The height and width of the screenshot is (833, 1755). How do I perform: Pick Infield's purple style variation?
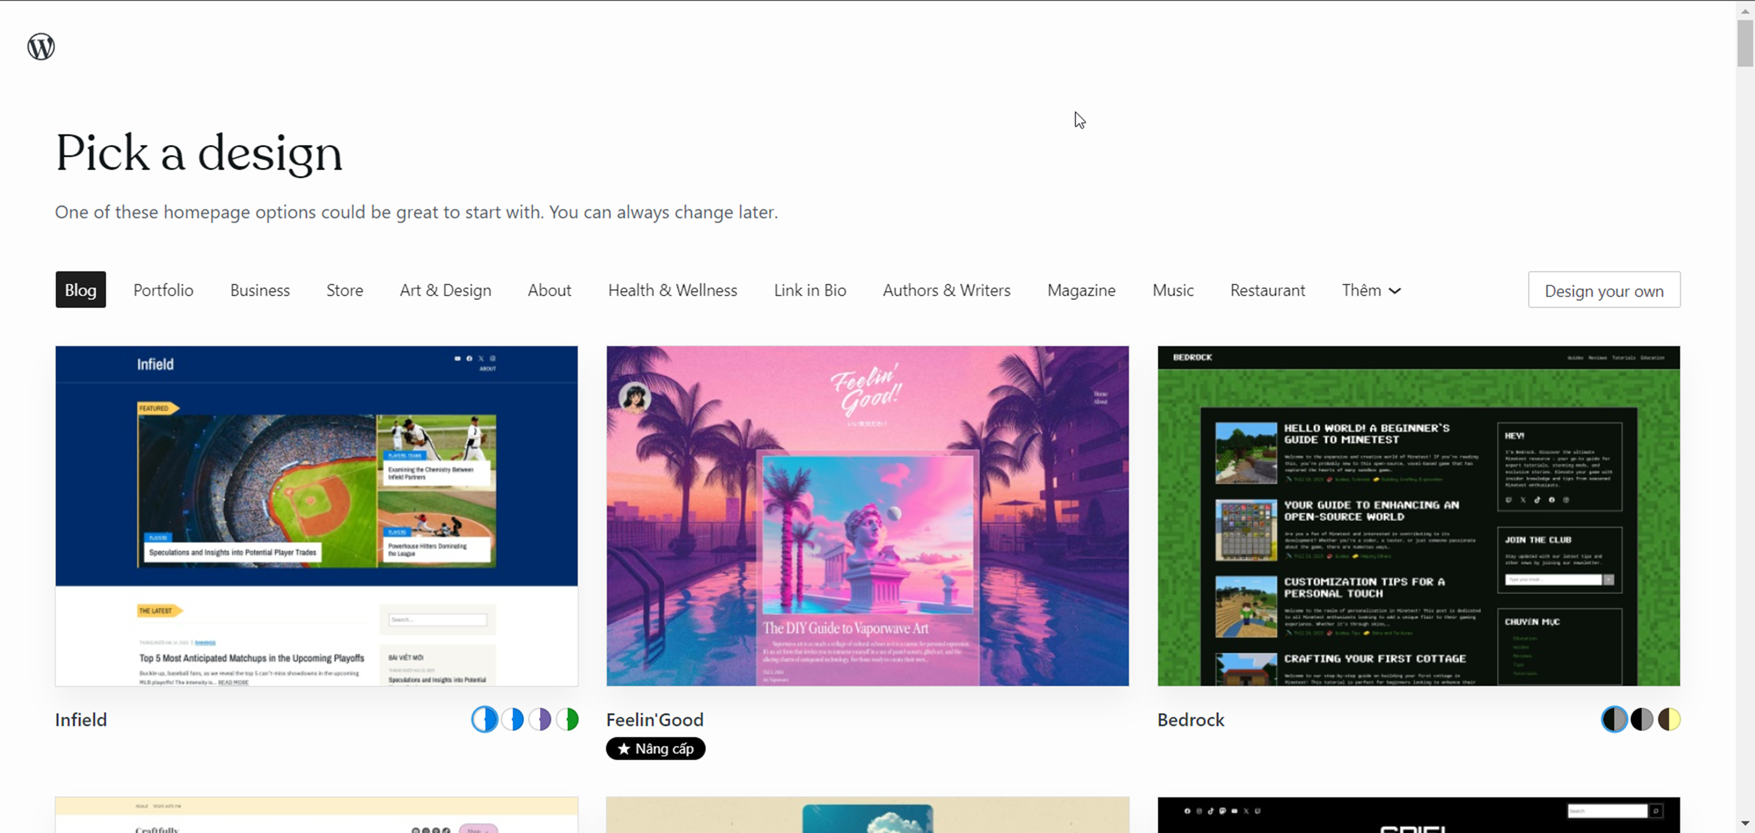tap(539, 720)
